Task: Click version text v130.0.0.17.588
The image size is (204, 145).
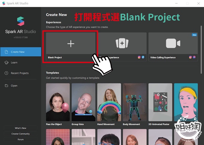Action: [x=21, y=37]
